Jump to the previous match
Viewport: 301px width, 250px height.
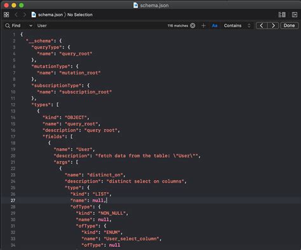(262, 25)
